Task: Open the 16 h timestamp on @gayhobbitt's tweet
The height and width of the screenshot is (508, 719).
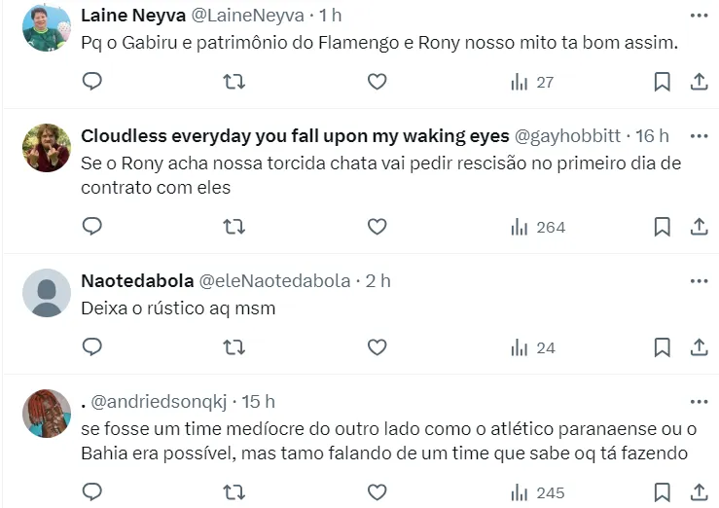Action: pos(652,135)
